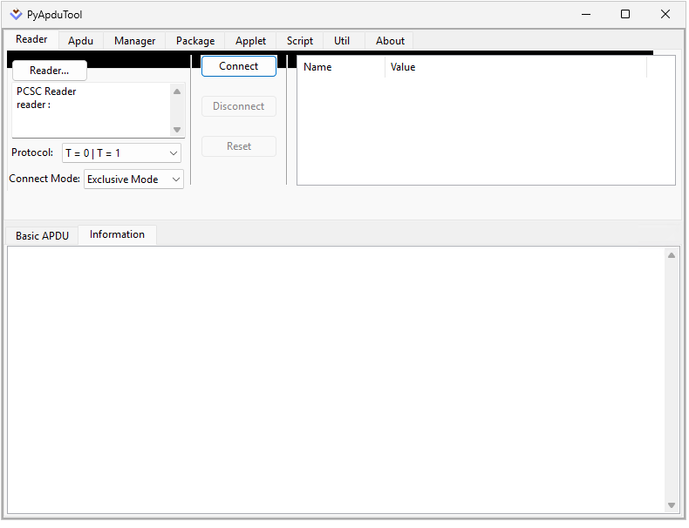Switch to the Manager tab
This screenshot has height=528, width=689.
click(x=134, y=41)
